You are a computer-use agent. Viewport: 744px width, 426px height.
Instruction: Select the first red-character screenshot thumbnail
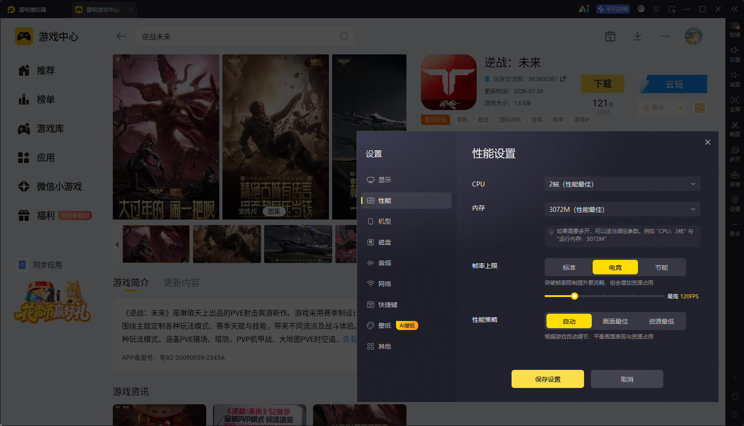(x=156, y=244)
